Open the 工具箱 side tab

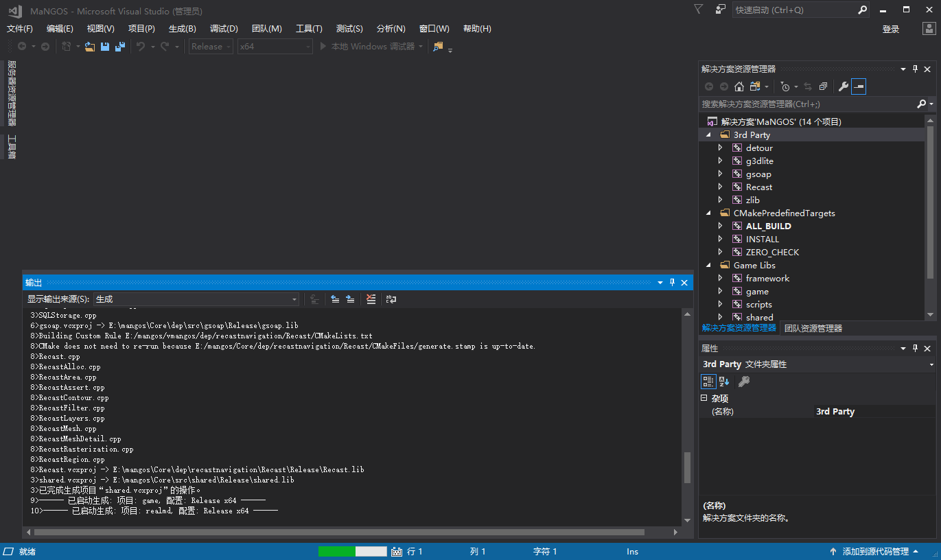(11, 147)
